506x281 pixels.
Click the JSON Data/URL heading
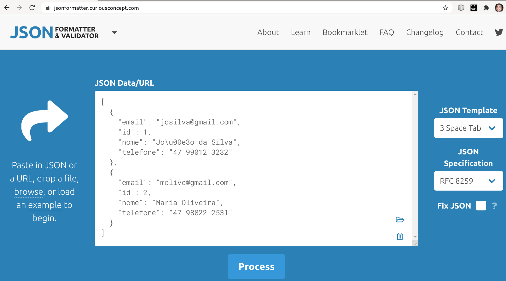125,83
